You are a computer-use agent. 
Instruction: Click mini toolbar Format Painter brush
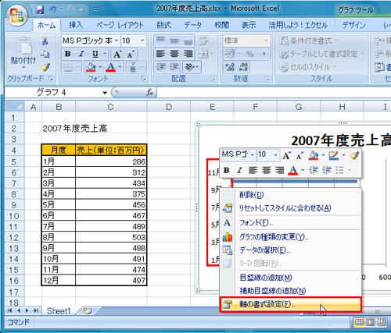coord(354,155)
